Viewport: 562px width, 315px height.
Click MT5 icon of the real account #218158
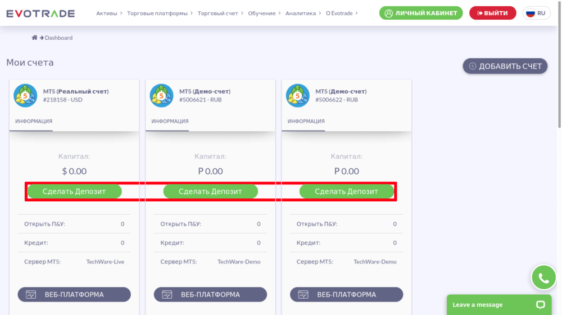point(25,95)
